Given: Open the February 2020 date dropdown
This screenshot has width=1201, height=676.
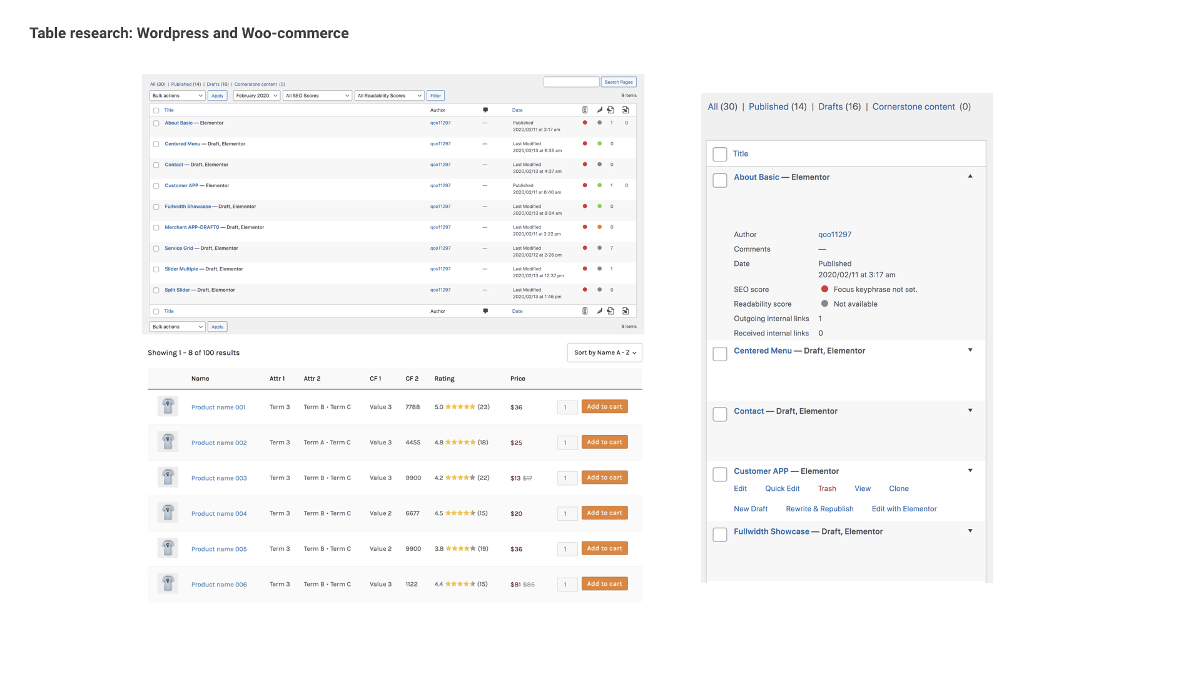Looking at the screenshot, I should tap(256, 96).
